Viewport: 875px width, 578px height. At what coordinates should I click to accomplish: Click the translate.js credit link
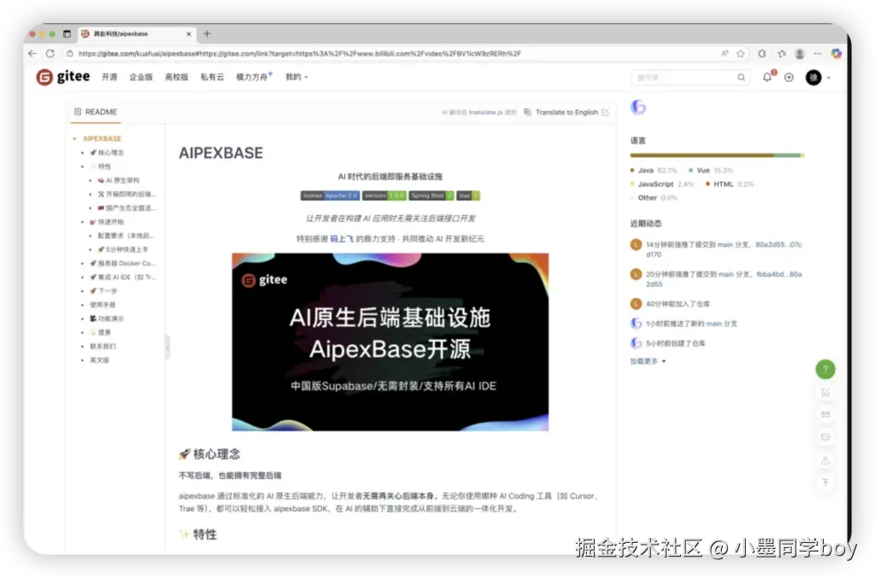(484, 112)
